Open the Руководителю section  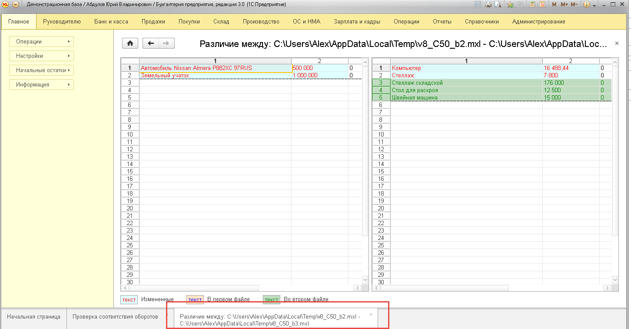pos(62,21)
